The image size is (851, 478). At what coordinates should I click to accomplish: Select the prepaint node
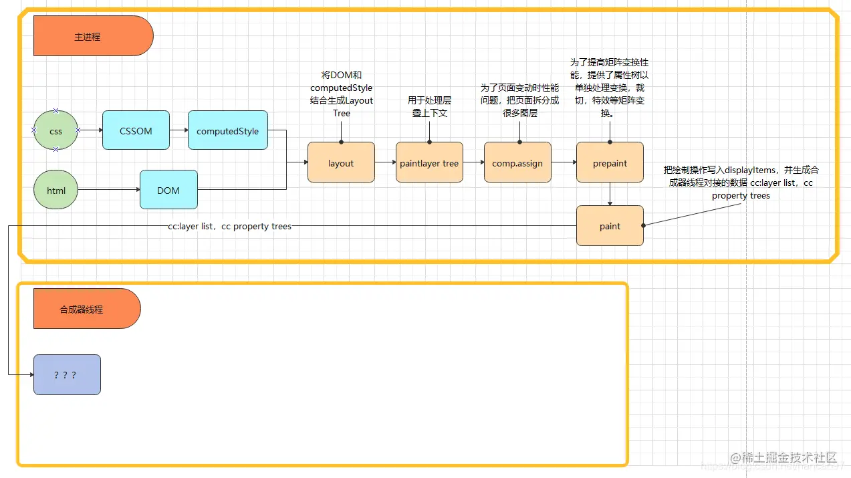pyautogui.click(x=610, y=162)
